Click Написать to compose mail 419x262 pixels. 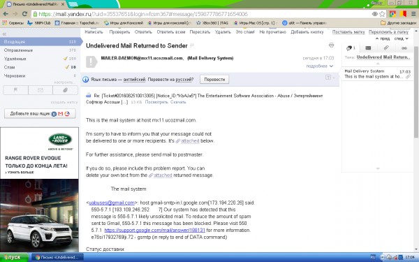point(94,32)
